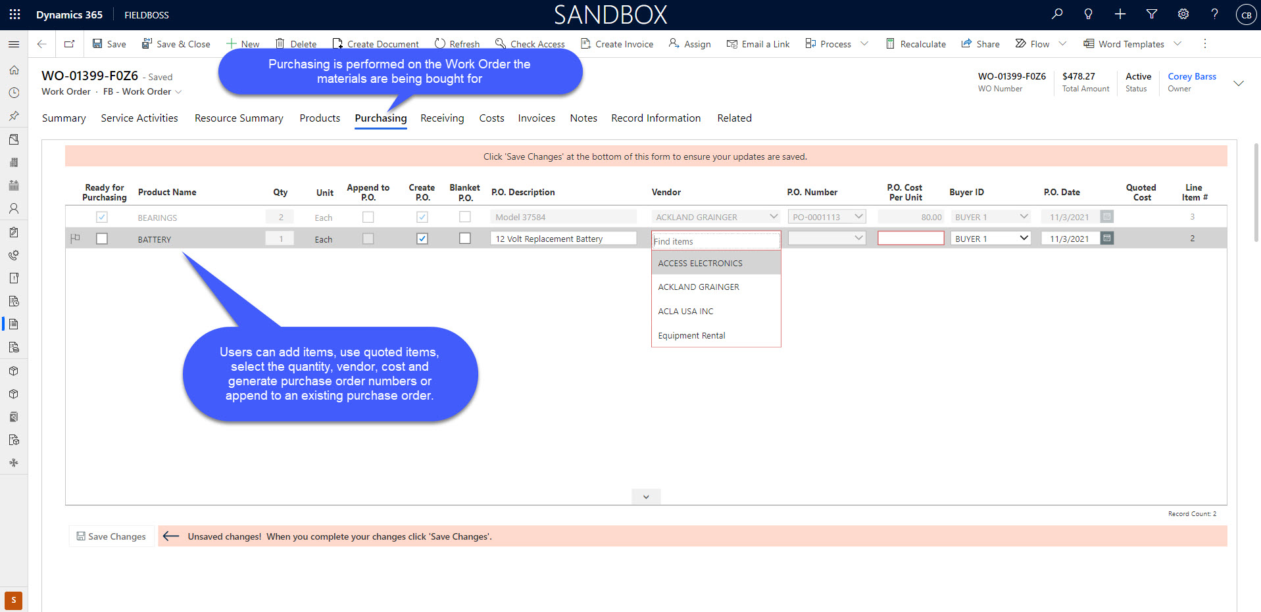Click the Save Changes button
Screen dimensions: 1261x612
click(x=112, y=536)
